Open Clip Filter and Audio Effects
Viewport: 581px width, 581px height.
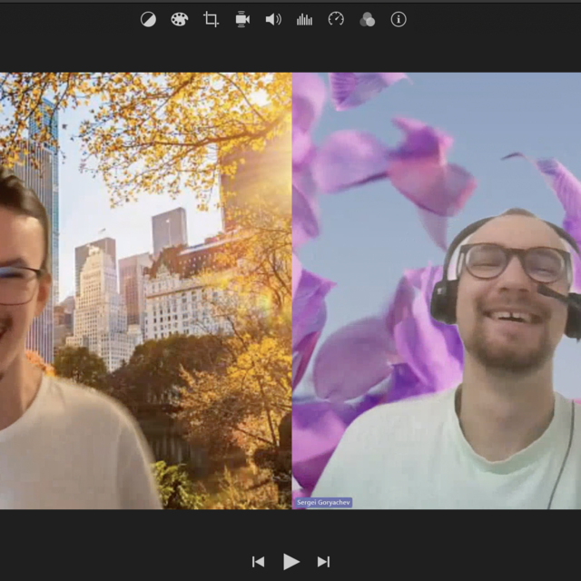(367, 19)
